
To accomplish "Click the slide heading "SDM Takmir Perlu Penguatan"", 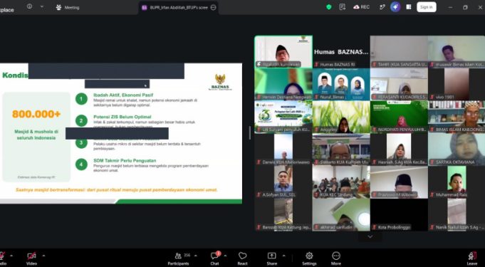I will click(125, 161).
